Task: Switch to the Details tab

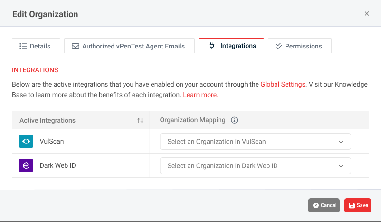Action: (x=36, y=46)
